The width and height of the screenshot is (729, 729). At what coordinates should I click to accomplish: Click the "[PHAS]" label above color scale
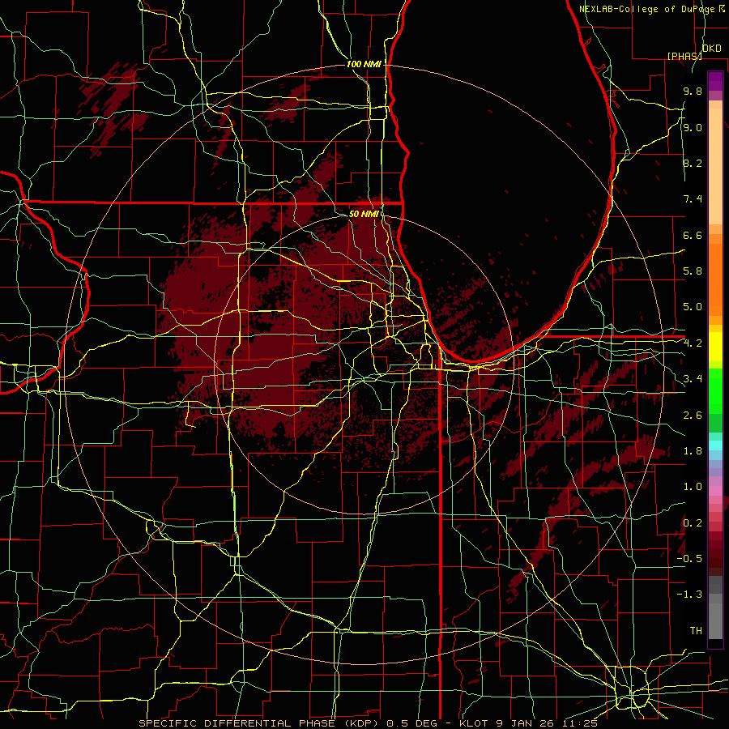(x=684, y=56)
